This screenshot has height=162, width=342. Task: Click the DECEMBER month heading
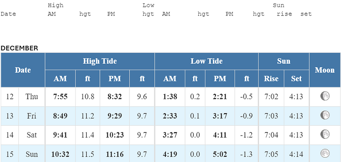point(19,48)
